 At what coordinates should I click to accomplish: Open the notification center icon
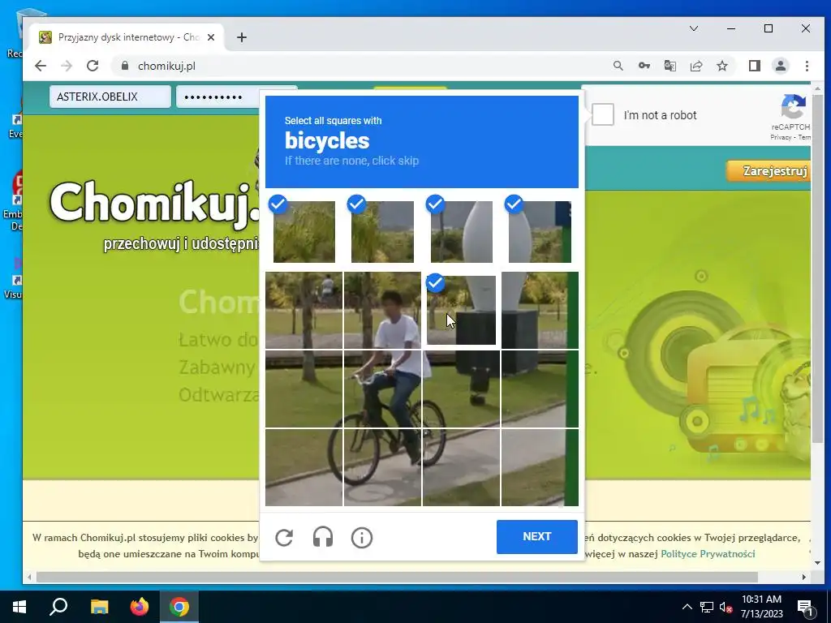point(805,607)
